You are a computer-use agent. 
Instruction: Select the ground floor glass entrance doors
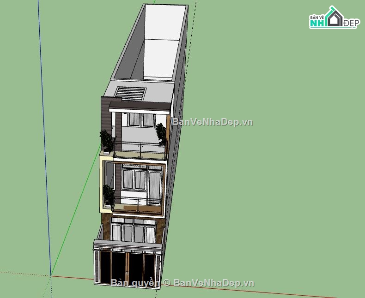click(127, 268)
